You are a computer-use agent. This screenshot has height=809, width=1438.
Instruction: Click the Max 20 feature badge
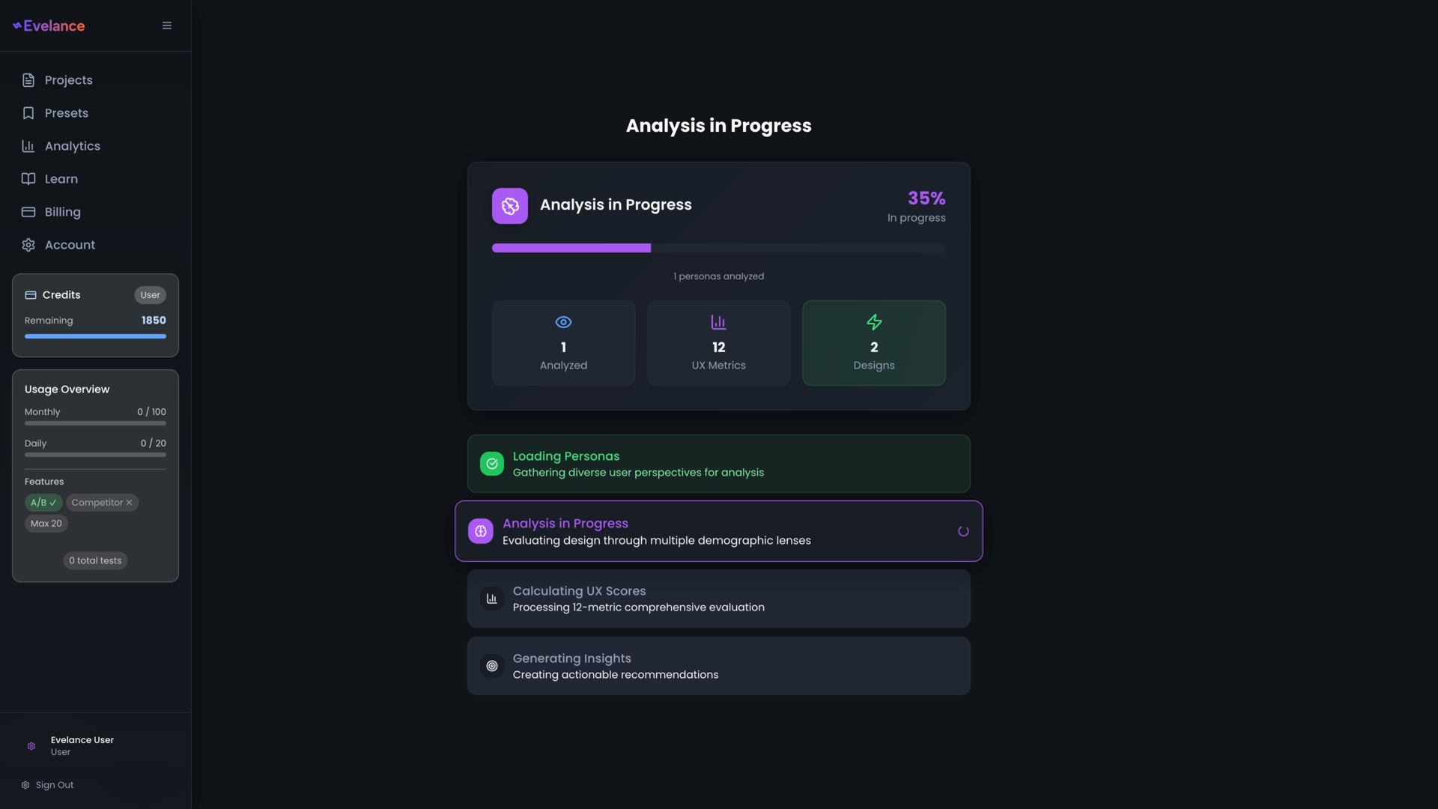point(46,524)
